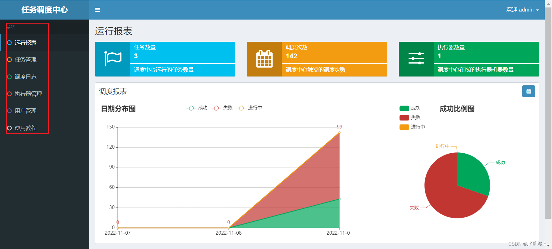Click the 2022-11-07 axis label
This screenshot has height=249, width=552.
tap(118, 233)
